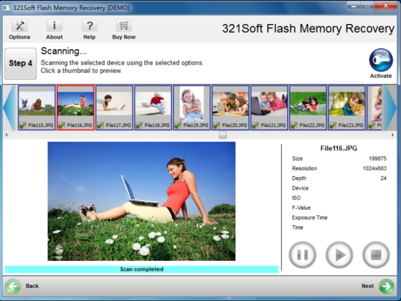Resume scanning with the play button

pyautogui.click(x=339, y=255)
